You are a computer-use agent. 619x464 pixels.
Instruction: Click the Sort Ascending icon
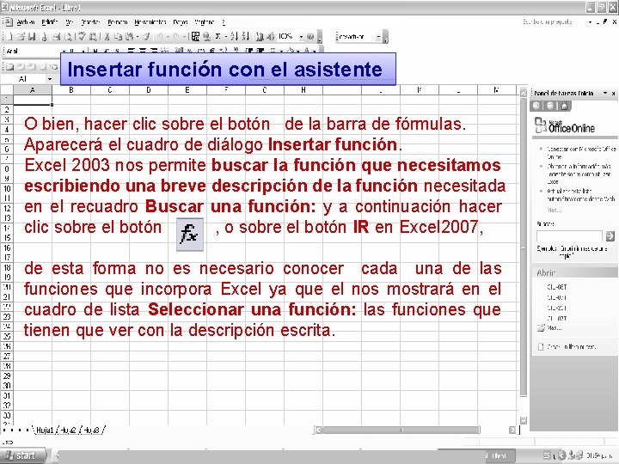pyautogui.click(x=234, y=37)
